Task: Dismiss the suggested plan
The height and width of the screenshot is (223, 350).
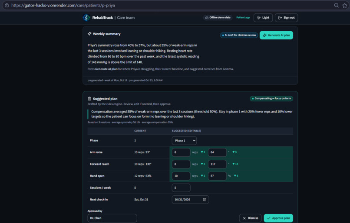Action: pos(250,218)
